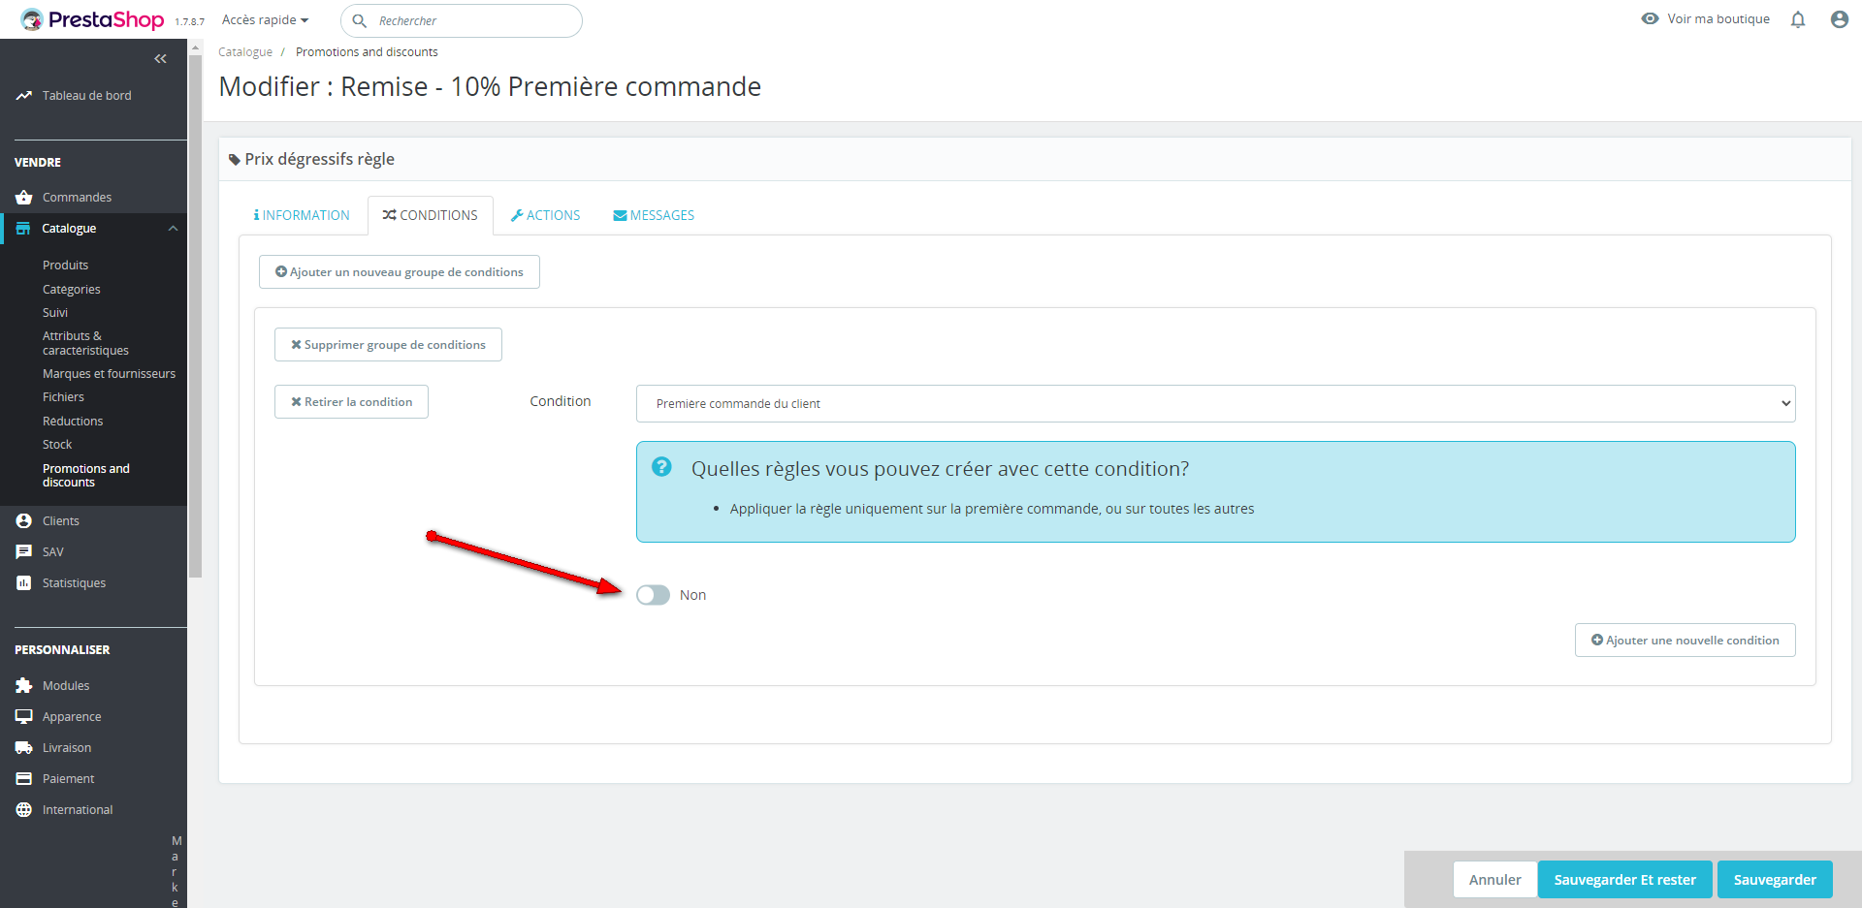Open the user account profile icon
This screenshot has width=1862, height=908.
click(x=1839, y=19)
